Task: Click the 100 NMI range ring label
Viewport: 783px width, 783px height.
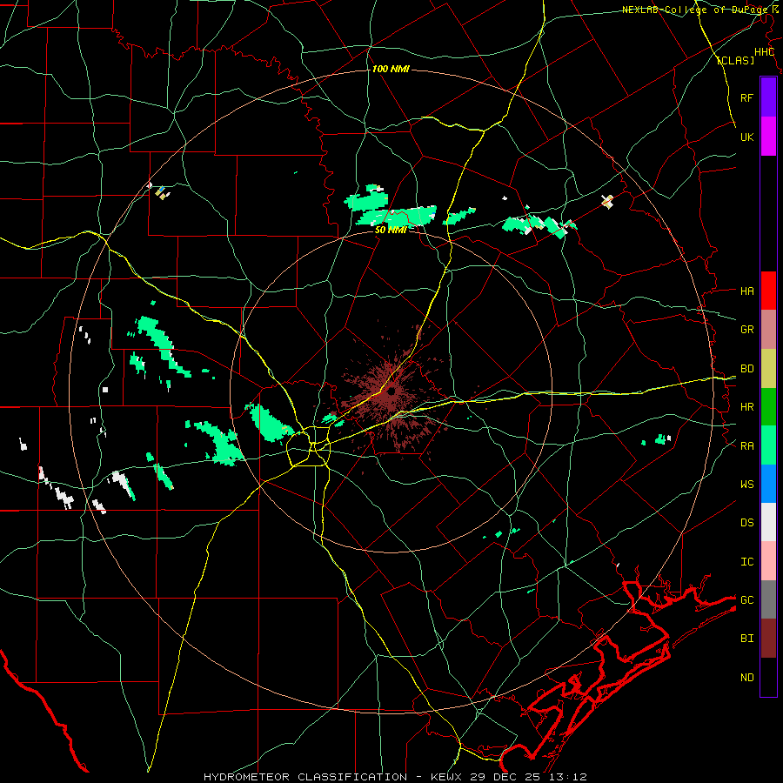Action: click(391, 69)
